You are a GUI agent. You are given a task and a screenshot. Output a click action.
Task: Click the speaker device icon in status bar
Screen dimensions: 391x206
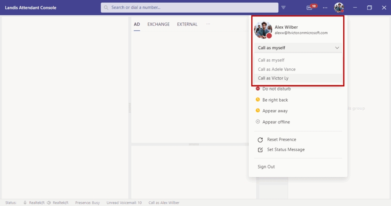(x=49, y=203)
